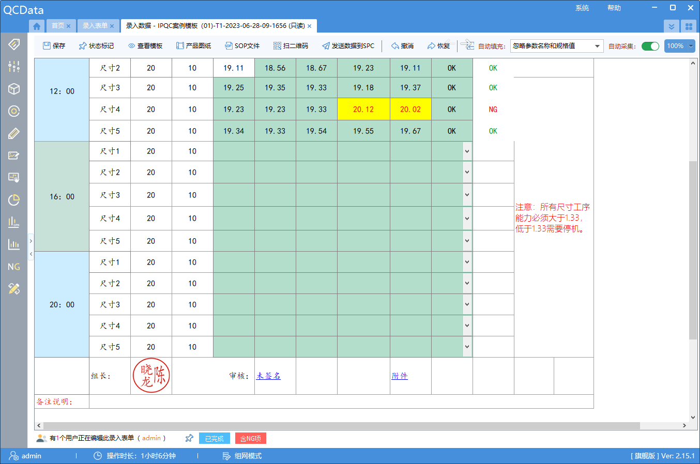
Task: Open the ruler and pencil design icon
Action: tap(14, 289)
